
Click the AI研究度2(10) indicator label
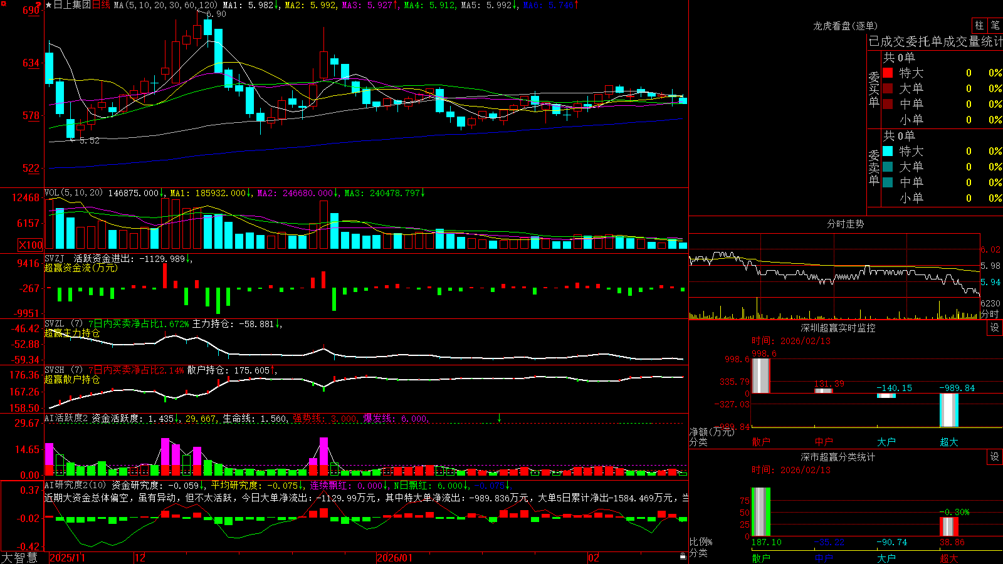coord(75,485)
